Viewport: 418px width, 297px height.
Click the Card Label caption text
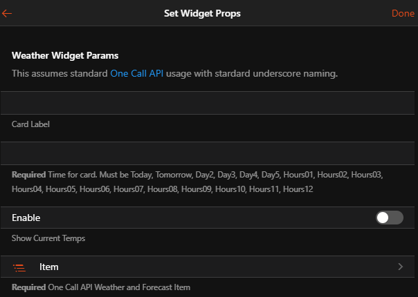click(x=30, y=124)
